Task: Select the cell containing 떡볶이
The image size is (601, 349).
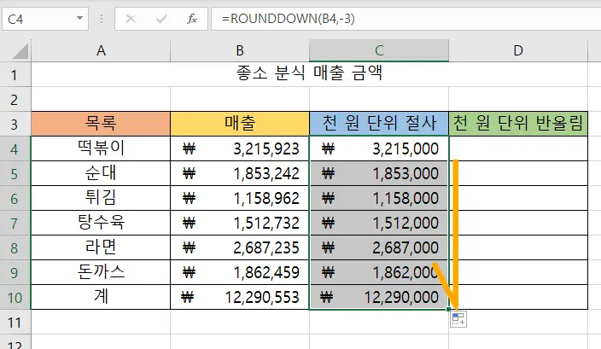Action: pos(101,148)
